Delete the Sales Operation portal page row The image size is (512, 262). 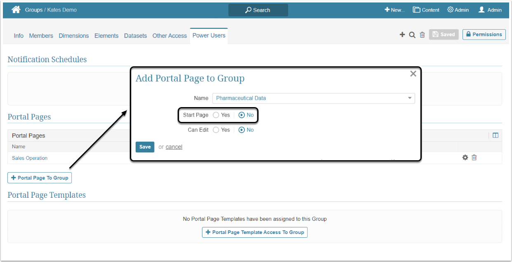click(x=474, y=157)
